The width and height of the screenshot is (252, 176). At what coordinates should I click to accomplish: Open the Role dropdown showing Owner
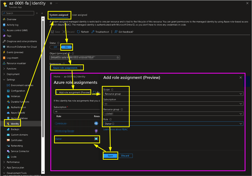coord(173,124)
